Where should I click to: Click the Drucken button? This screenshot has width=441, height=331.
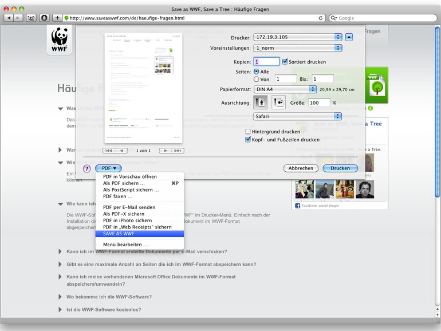pos(340,168)
